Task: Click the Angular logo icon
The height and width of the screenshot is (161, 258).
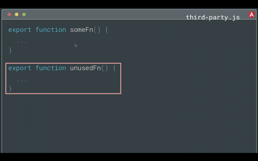Action: pyautogui.click(x=252, y=15)
